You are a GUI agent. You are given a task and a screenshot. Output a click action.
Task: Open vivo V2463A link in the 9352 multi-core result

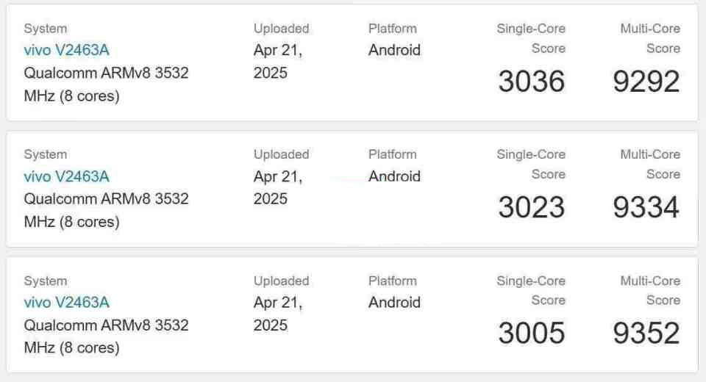[x=67, y=303]
